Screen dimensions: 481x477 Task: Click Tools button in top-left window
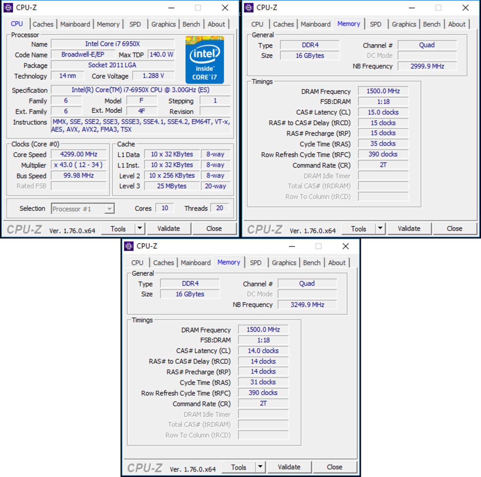click(118, 229)
